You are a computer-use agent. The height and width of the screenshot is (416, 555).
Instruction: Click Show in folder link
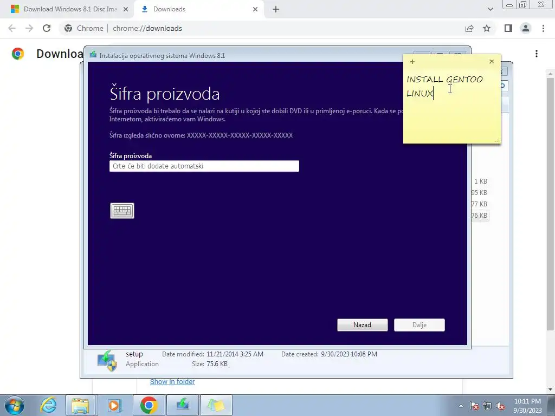pyautogui.click(x=172, y=382)
